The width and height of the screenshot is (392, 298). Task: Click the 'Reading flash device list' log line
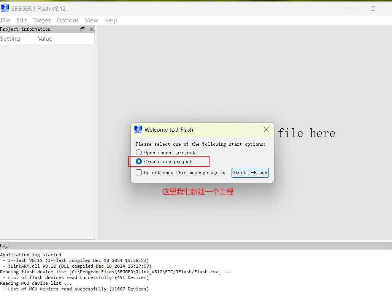(x=116, y=272)
